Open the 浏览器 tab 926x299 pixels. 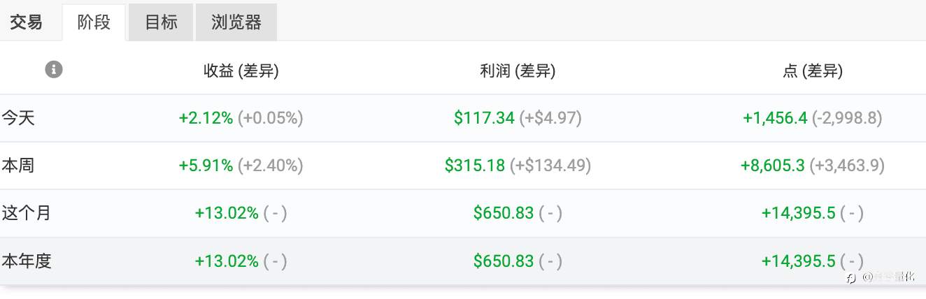coord(236,22)
